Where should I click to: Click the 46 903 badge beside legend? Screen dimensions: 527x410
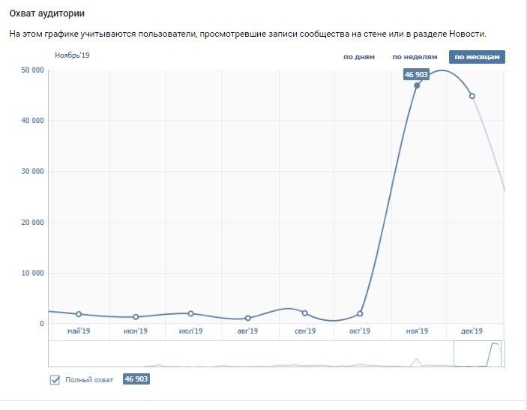click(x=136, y=379)
